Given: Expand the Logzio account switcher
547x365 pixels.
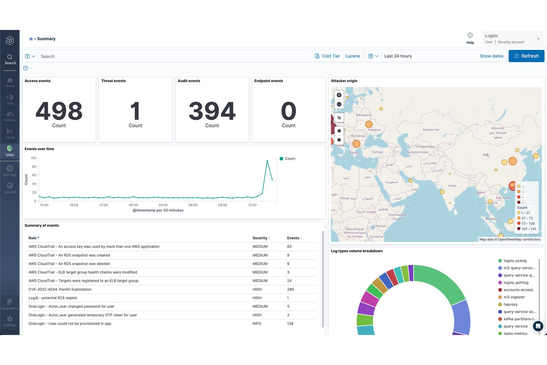Looking at the screenshot, I should (x=513, y=38).
